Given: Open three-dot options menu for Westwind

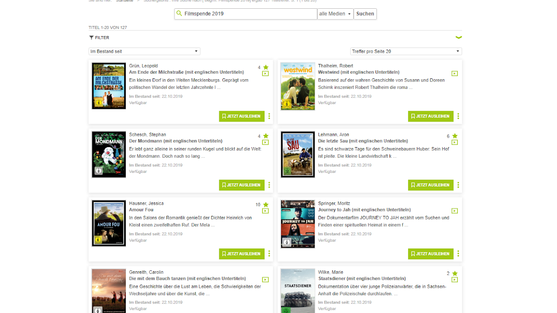Looking at the screenshot, I should [x=458, y=116].
